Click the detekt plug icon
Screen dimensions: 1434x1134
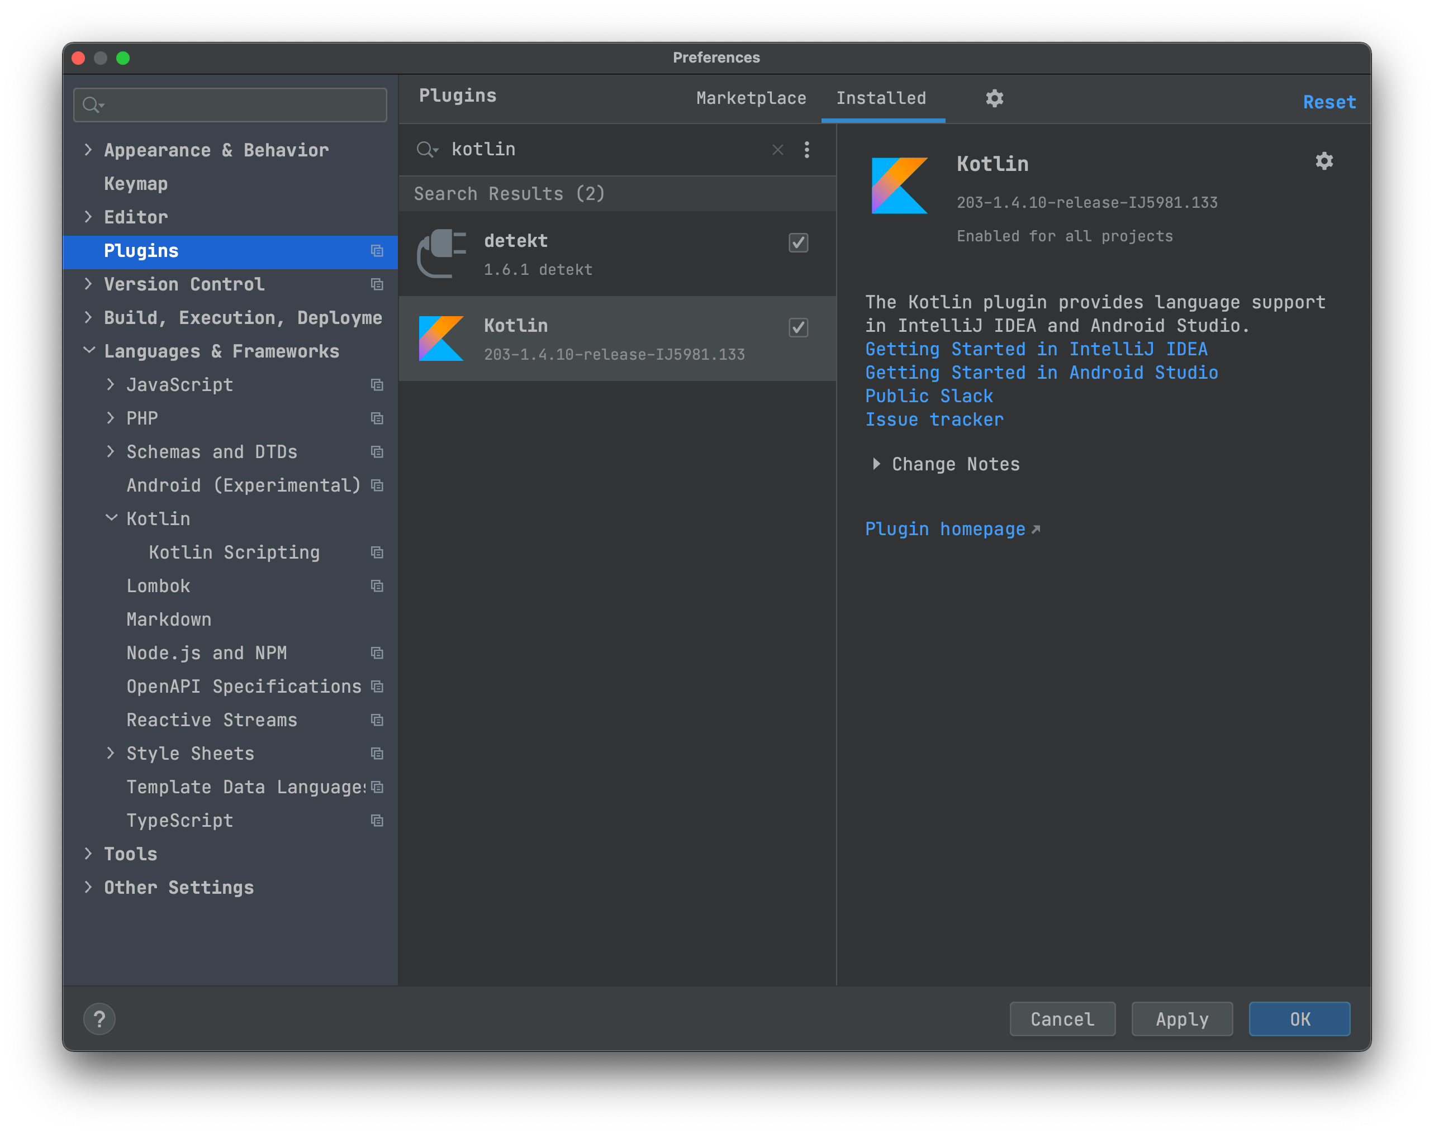tap(441, 254)
